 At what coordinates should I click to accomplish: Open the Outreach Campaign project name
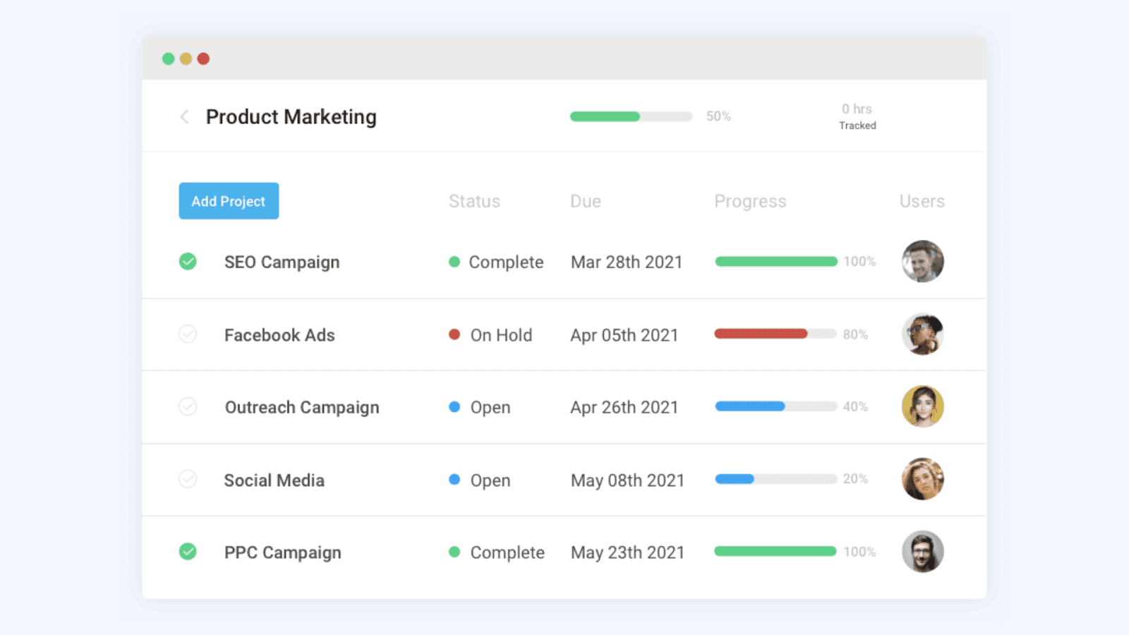(302, 408)
